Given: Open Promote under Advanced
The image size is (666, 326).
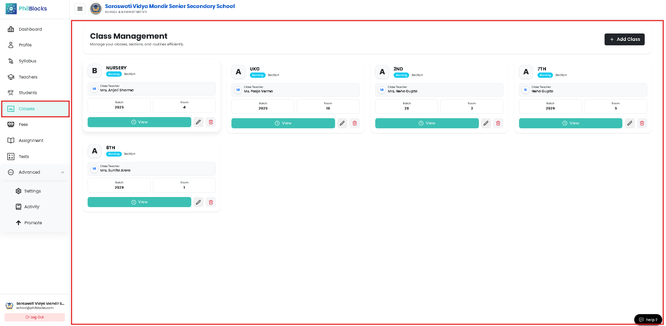Looking at the screenshot, I should (x=33, y=223).
